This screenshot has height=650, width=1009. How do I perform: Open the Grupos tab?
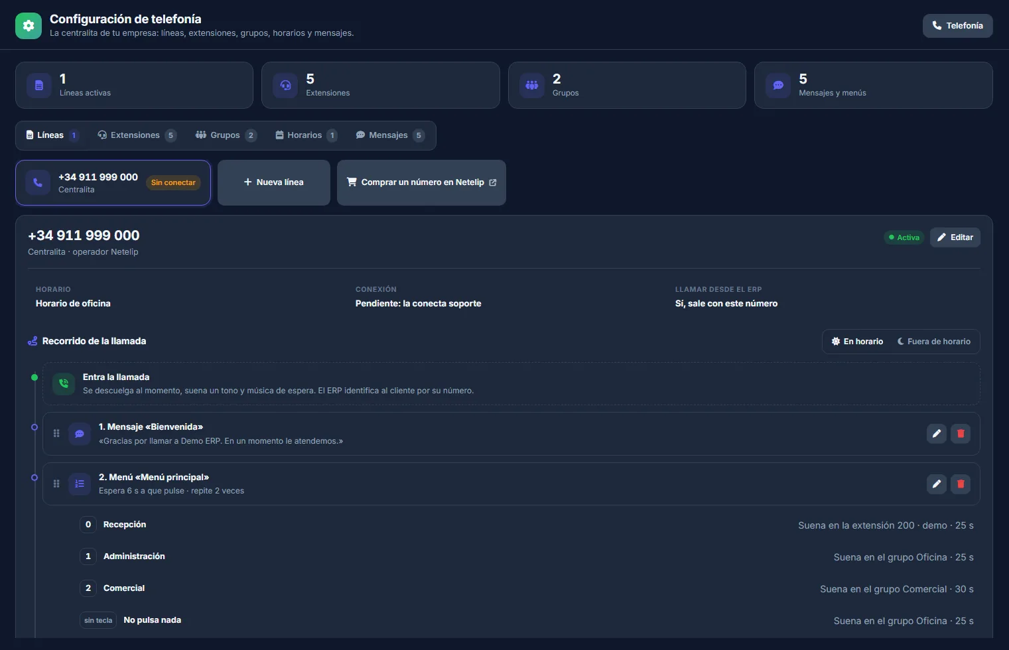tap(226, 135)
